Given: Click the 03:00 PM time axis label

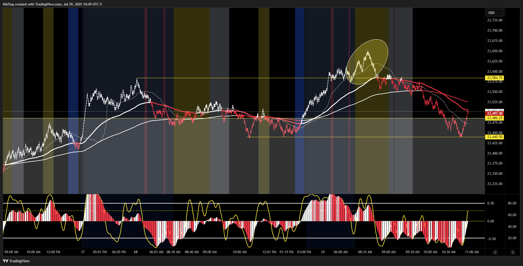Looking at the screenshot, I should point(304,252).
